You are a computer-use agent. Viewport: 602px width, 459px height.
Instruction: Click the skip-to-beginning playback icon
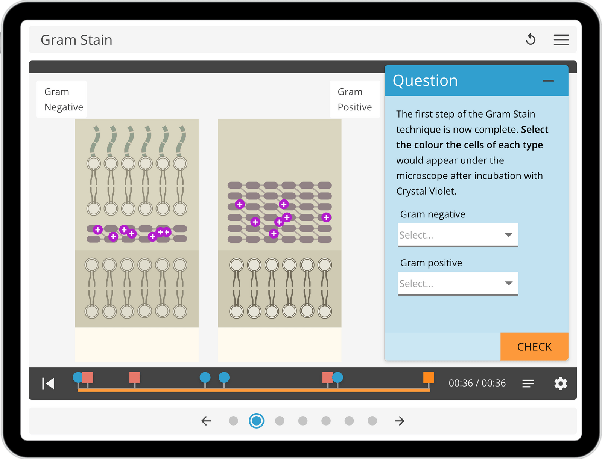tap(47, 384)
